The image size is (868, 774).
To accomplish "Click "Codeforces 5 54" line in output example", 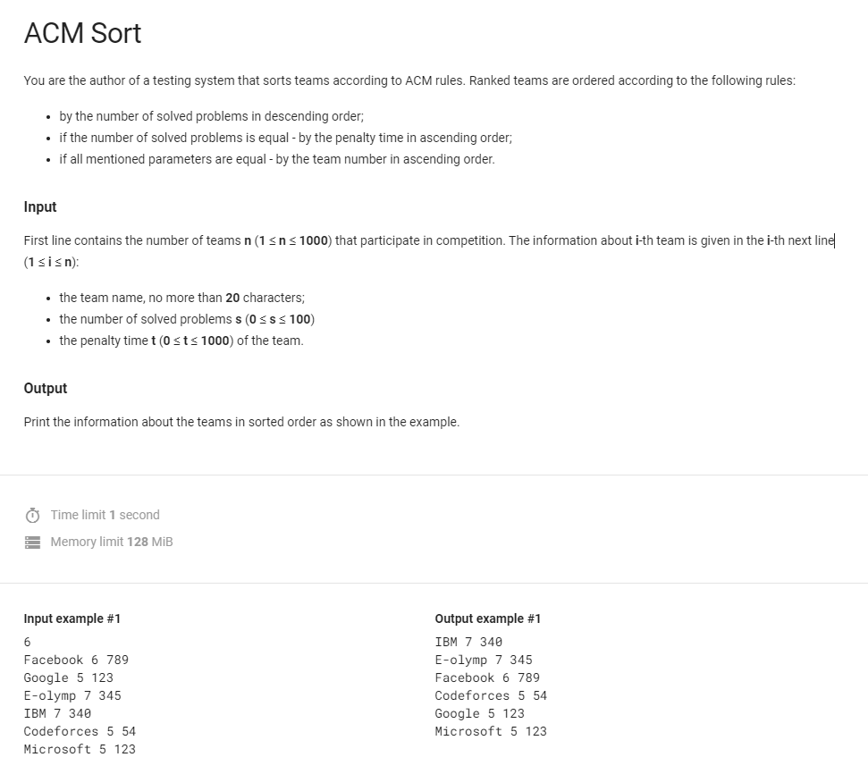I will point(491,695).
